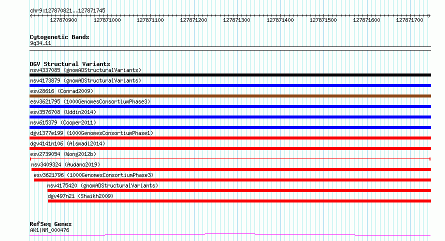
Task: Select the esv3621796 1000Genomes Phase3 label
Action: tap(93, 175)
